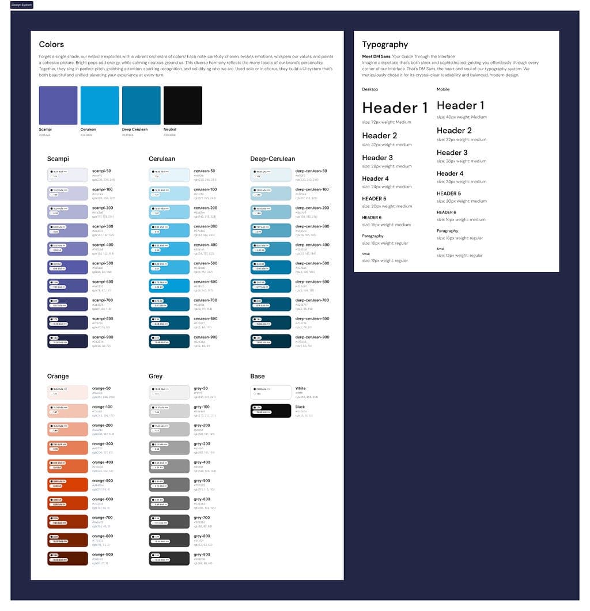Image resolution: width=590 pixels, height=611 pixels.
Task: Select the scampi-50 color chip
Action: (68, 175)
